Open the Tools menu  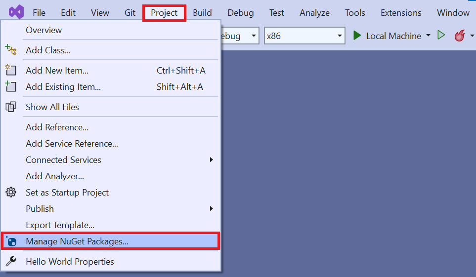(x=355, y=13)
